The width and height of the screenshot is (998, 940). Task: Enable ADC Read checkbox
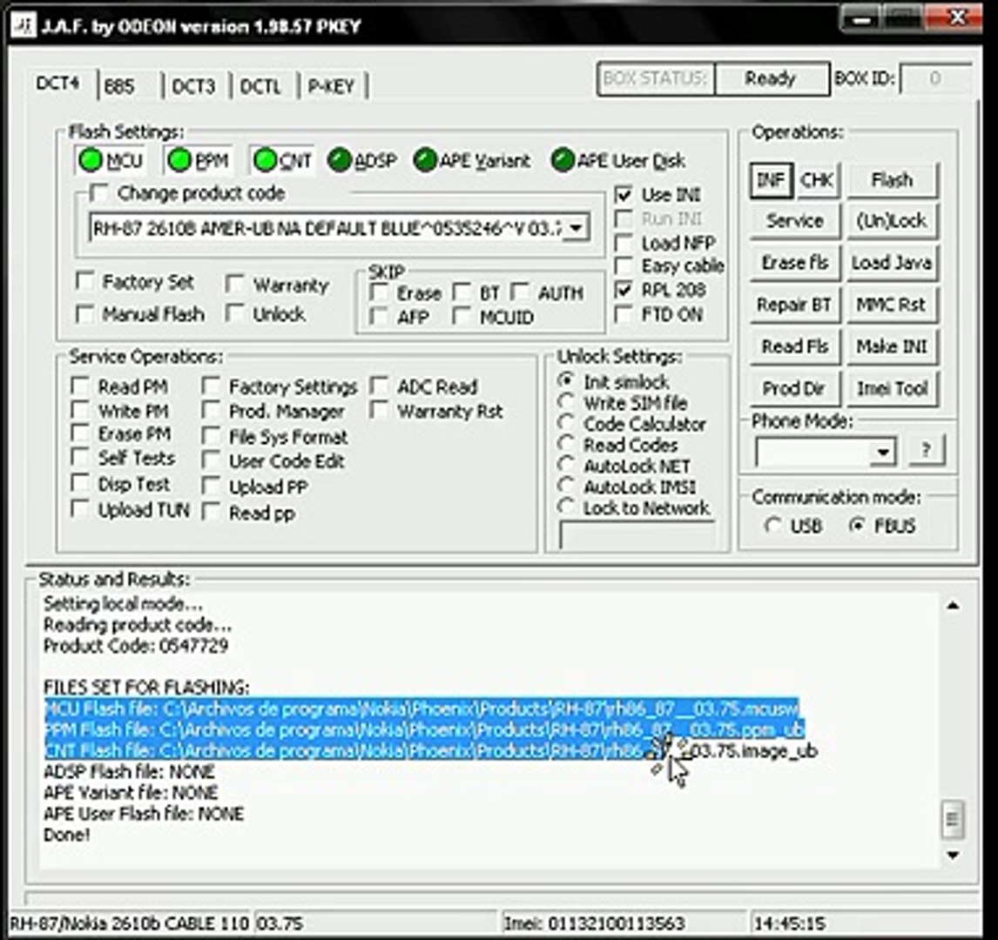tap(380, 386)
